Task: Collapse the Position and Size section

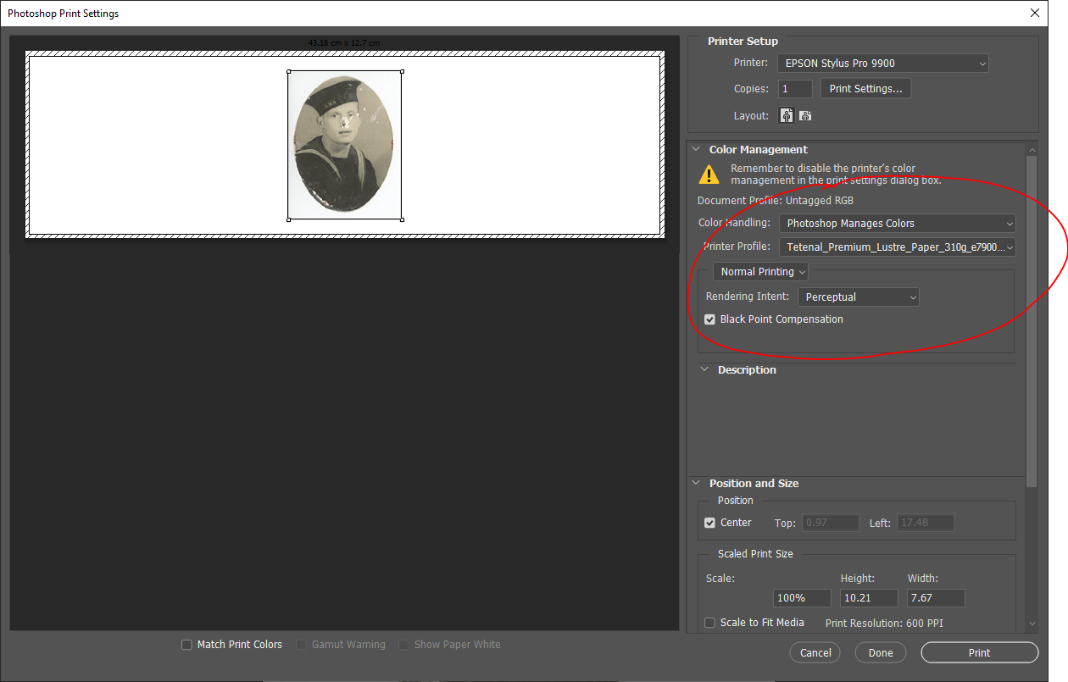Action: (697, 484)
